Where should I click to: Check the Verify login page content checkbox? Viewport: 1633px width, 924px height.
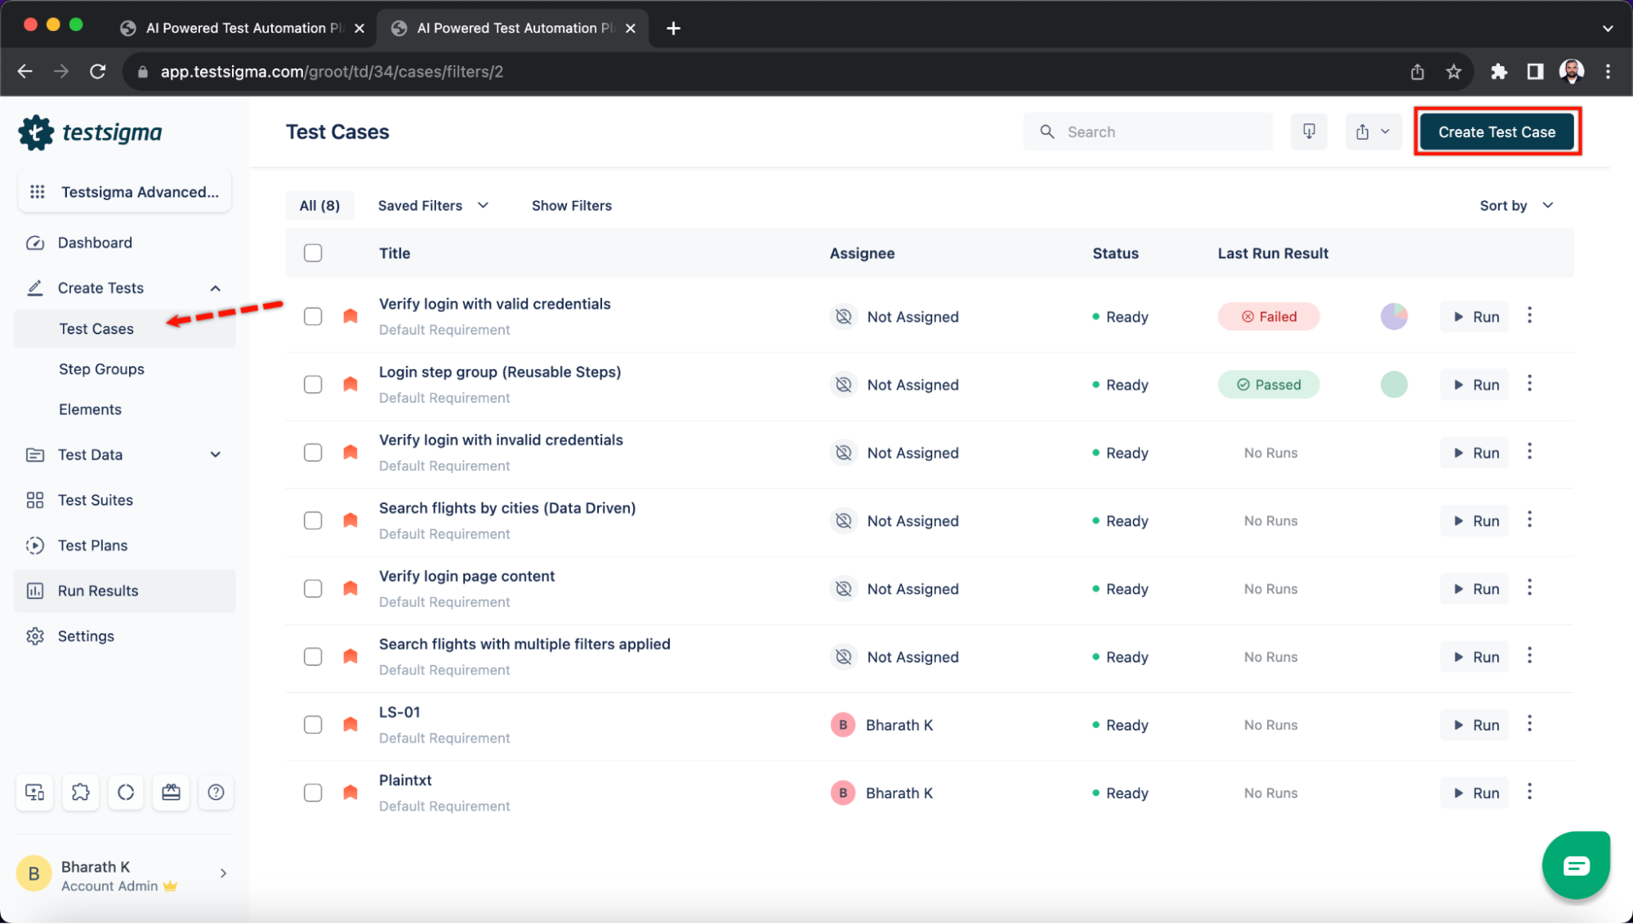pyautogui.click(x=313, y=588)
